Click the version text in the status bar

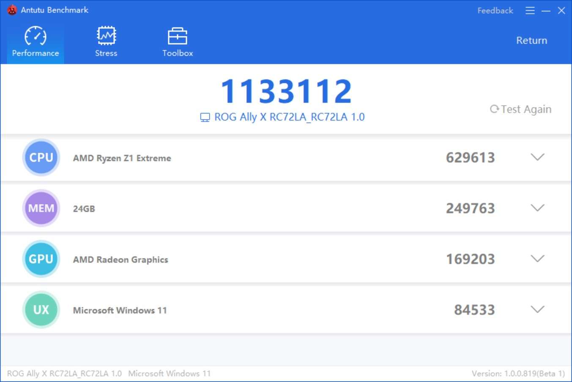pyautogui.click(x=518, y=374)
